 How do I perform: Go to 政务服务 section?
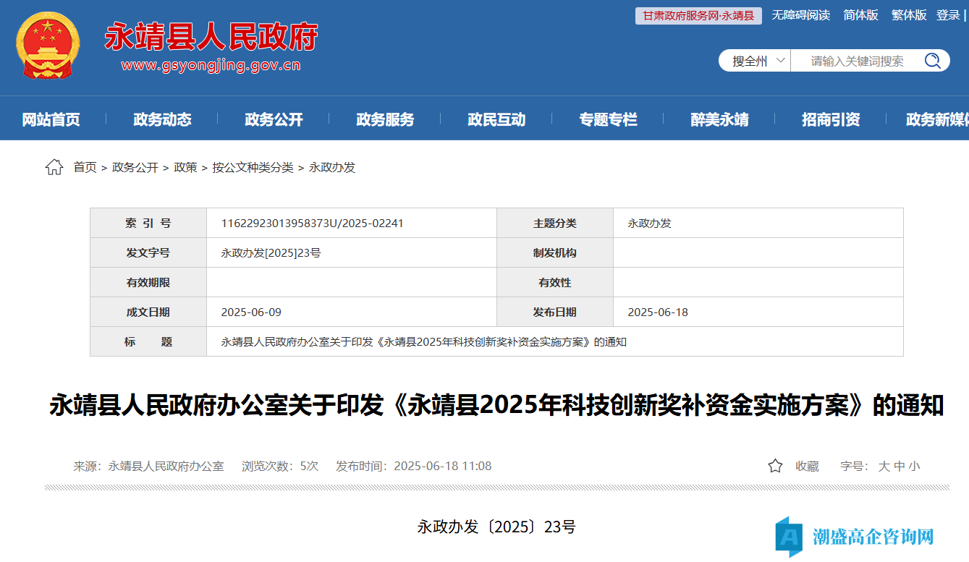click(x=385, y=119)
